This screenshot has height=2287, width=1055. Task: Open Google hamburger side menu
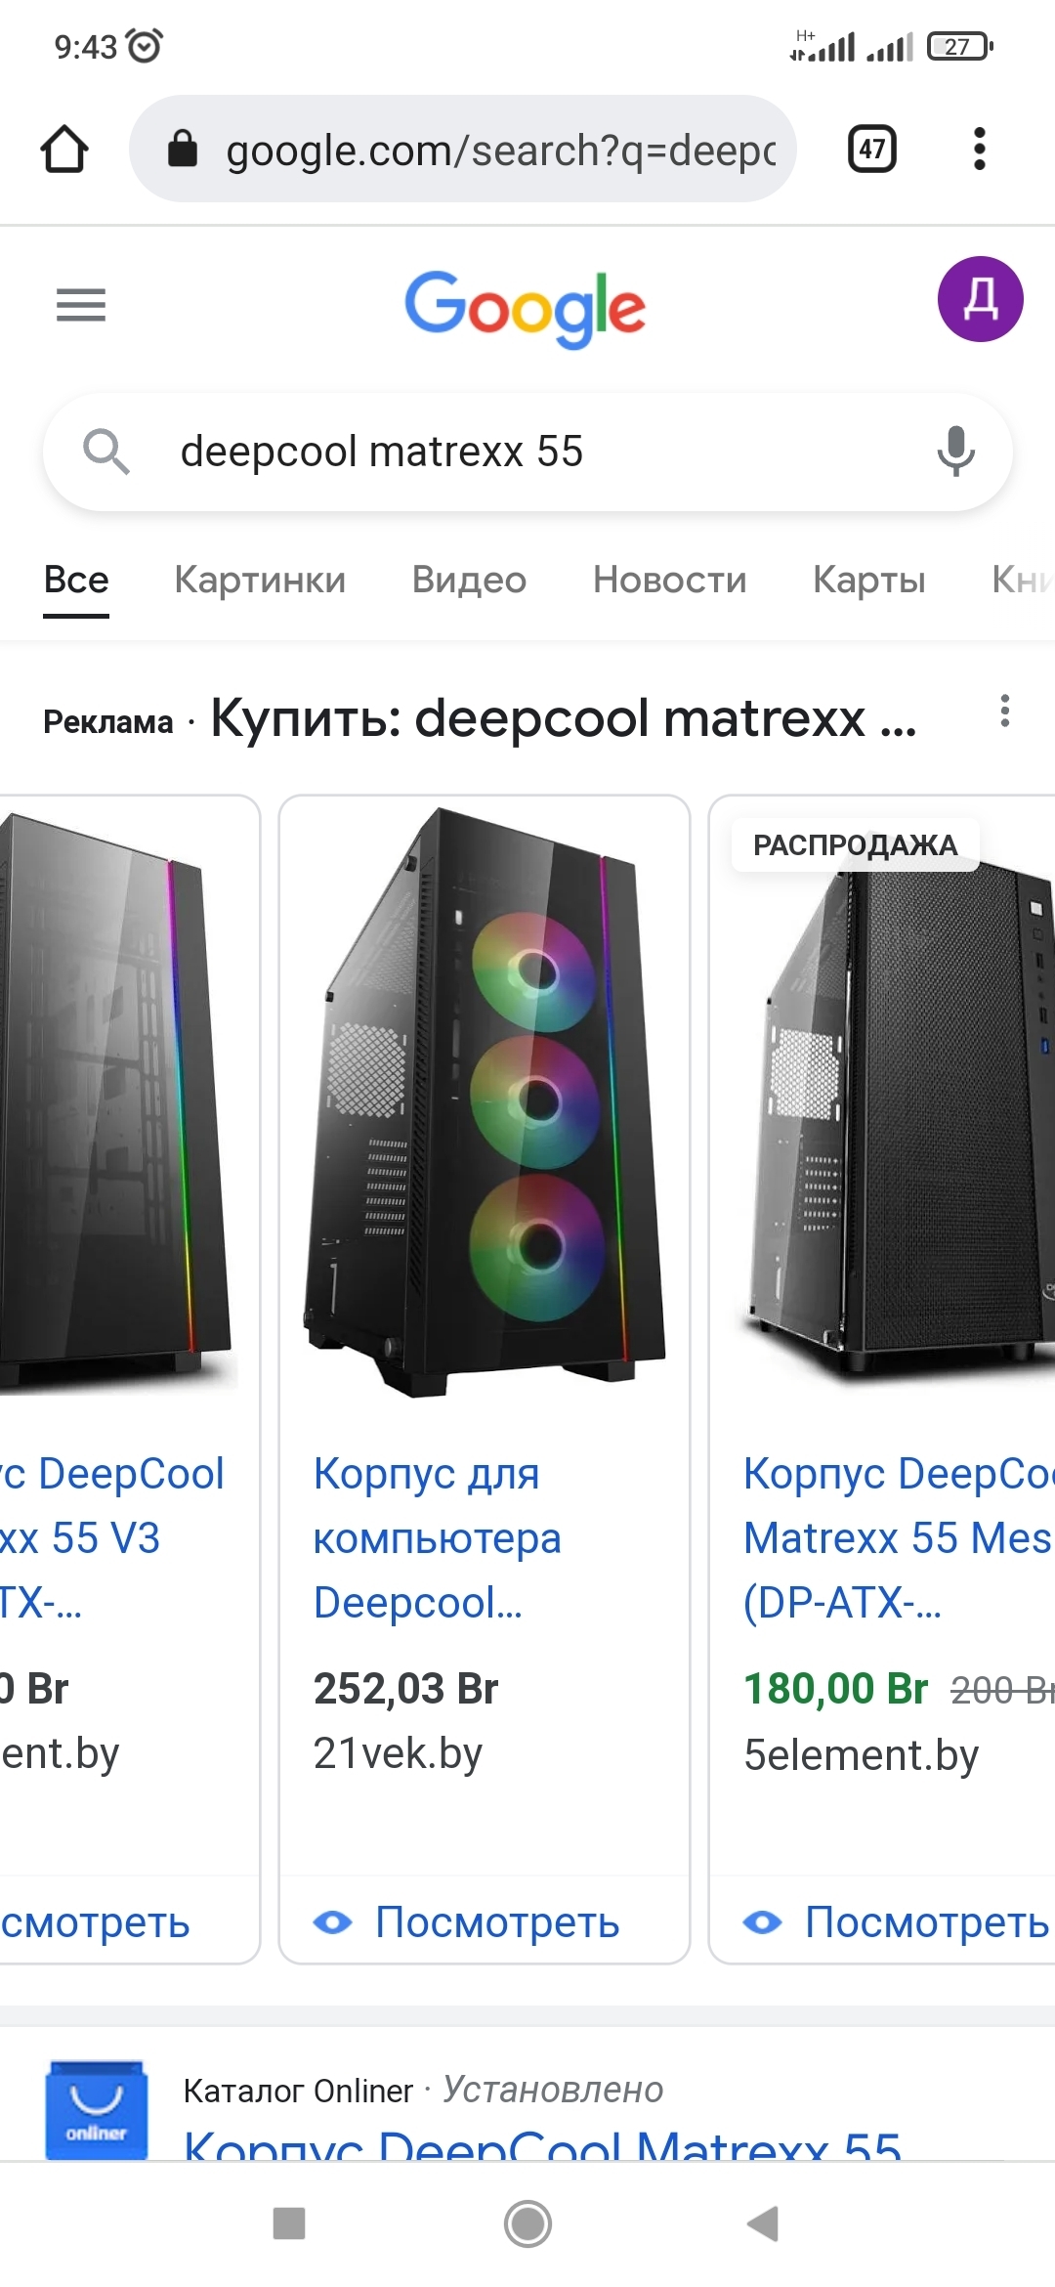coord(81,305)
